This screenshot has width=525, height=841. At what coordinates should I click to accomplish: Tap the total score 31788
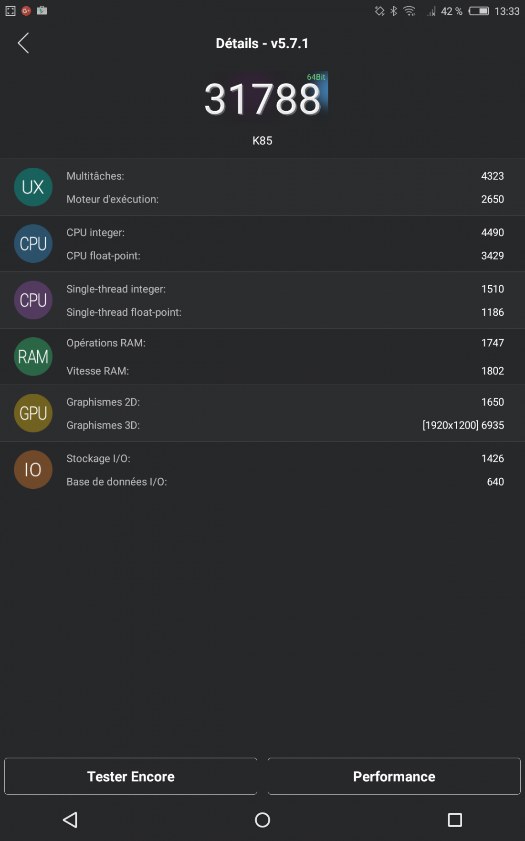click(x=262, y=99)
